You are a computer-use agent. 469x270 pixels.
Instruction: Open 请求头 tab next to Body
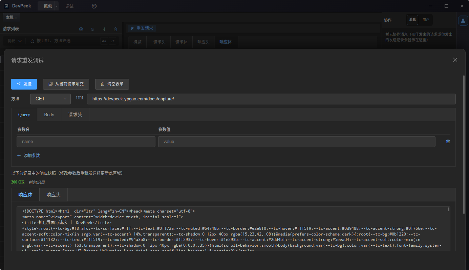(75, 115)
